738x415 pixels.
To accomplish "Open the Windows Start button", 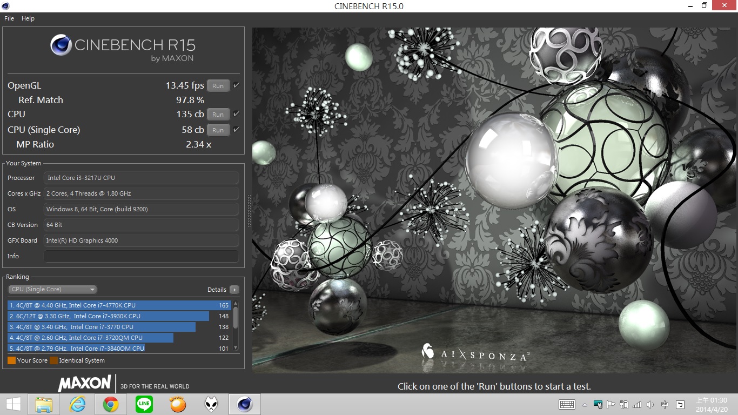I will [x=14, y=404].
